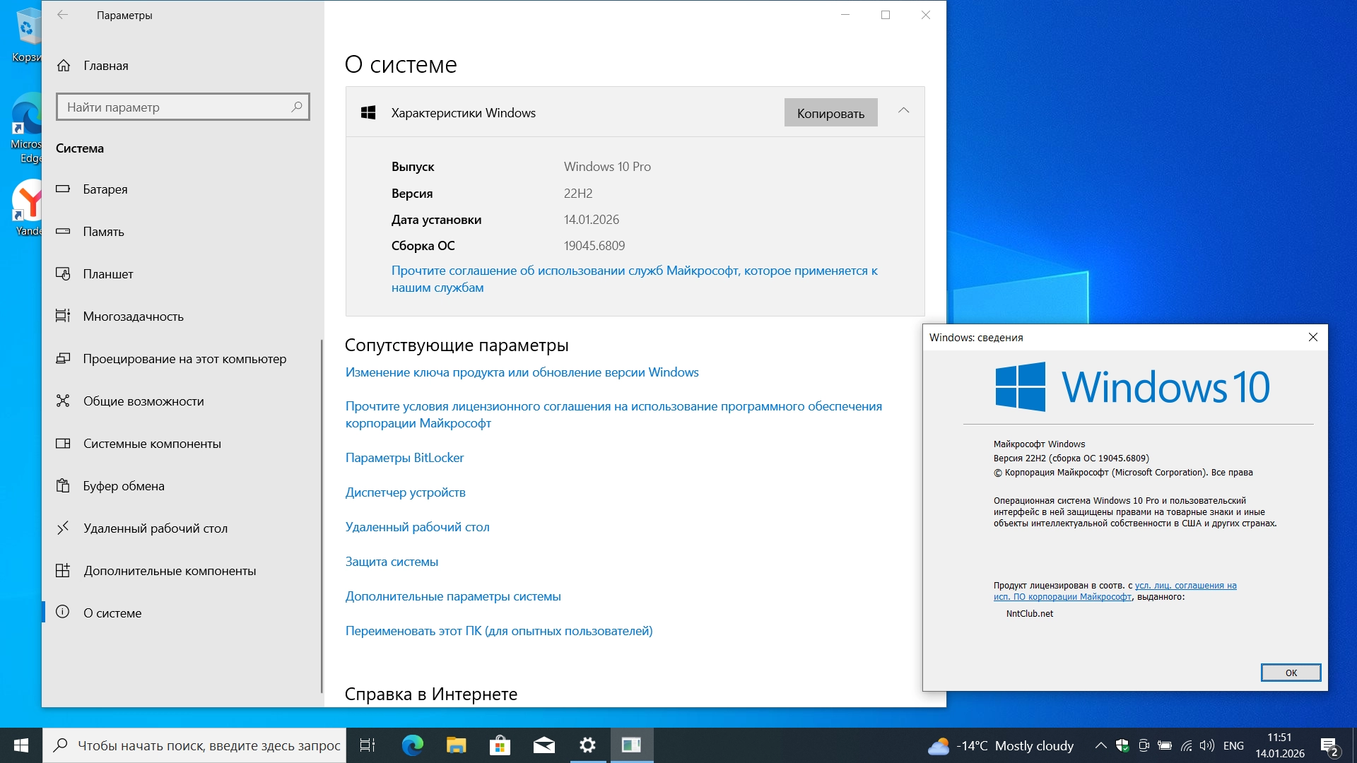Open the Microsoft Store taskbar icon
The height and width of the screenshot is (763, 1357).
click(500, 745)
